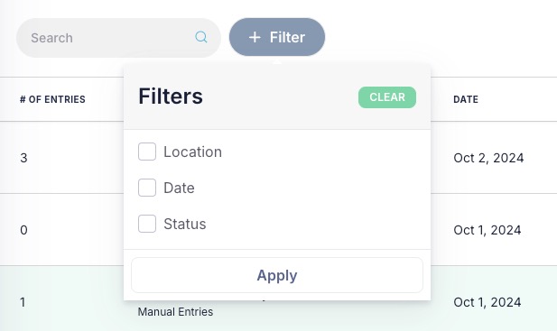Click the entry count 3 cell
Screen dimensions: 557x331
23,158
